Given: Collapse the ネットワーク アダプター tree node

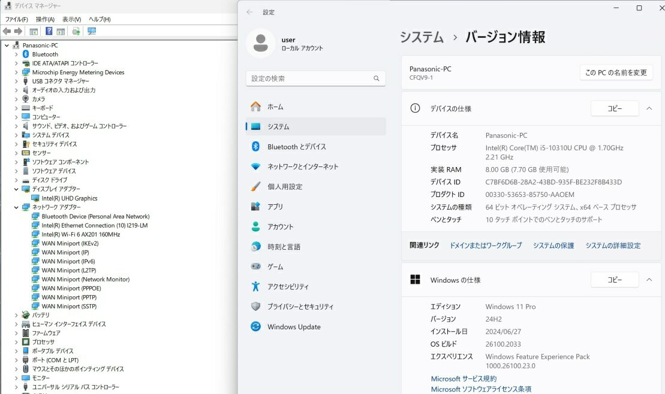Looking at the screenshot, I should point(16,207).
